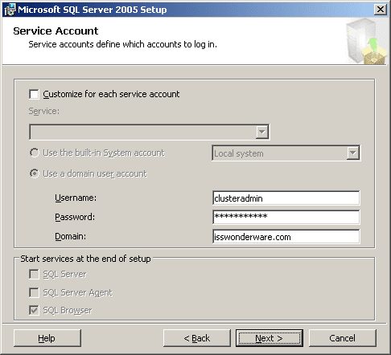Click the Service Account heading text
The width and height of the screenshot is (391, 355).
[x=56, y=31]
